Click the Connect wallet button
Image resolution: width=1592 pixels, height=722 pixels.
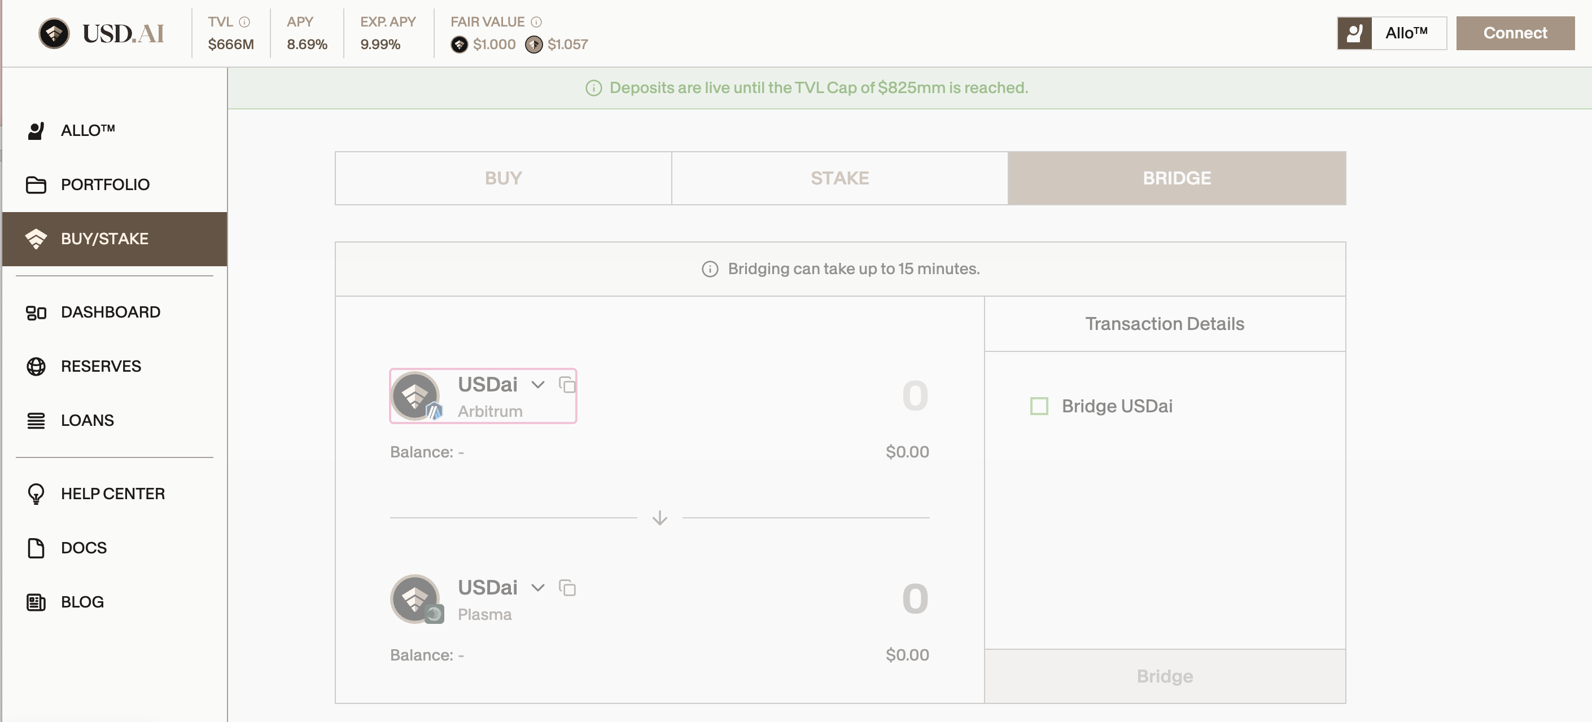1515,33
